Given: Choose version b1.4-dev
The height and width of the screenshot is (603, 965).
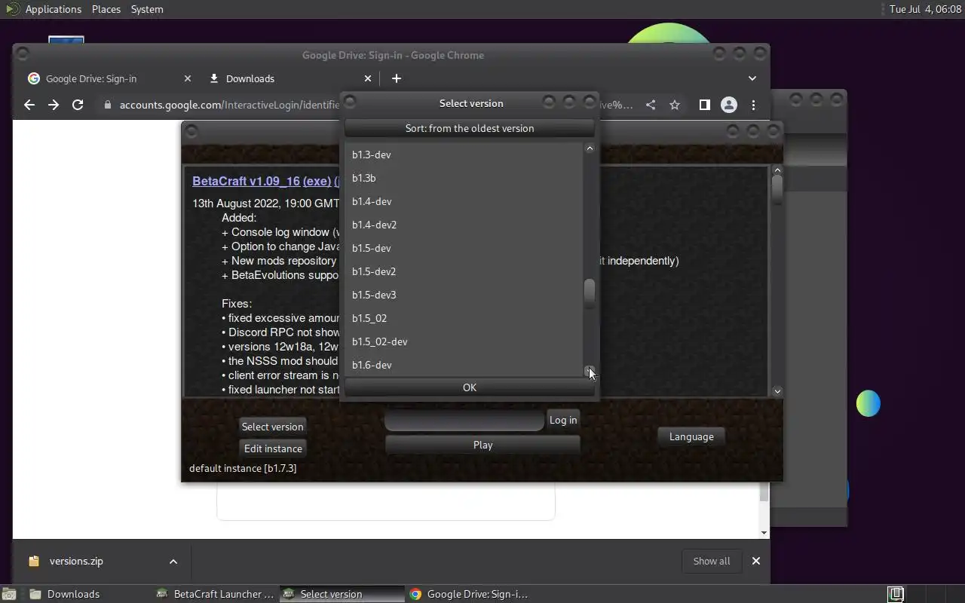Looking at the screenshot, I should tap(464, 201).
